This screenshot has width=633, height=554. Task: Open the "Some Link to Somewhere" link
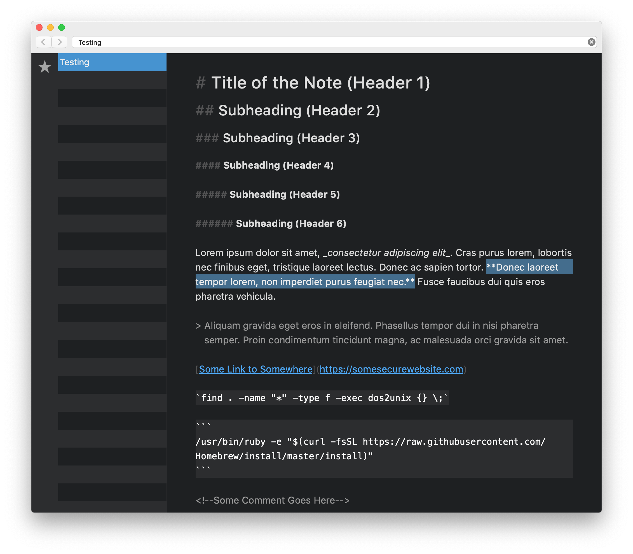click(x=255, y=369)
